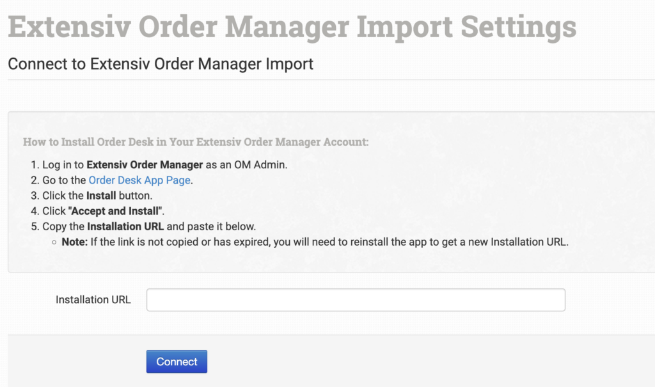Click the Installation URL field label
Viewport: 655px width, 387px height.
[93, 299]
